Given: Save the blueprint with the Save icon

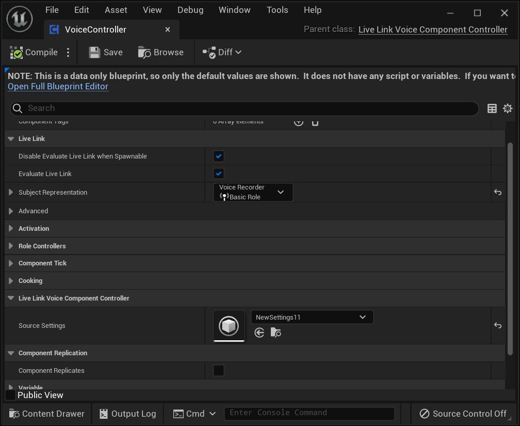Looking at the screenshot, I should click(105, 52).
